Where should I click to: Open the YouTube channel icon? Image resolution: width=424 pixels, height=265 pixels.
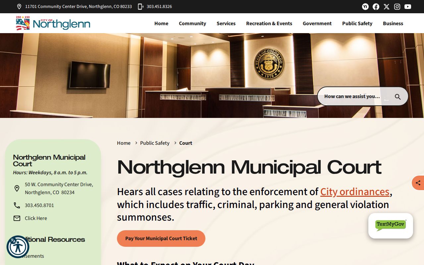click(408, 7)
